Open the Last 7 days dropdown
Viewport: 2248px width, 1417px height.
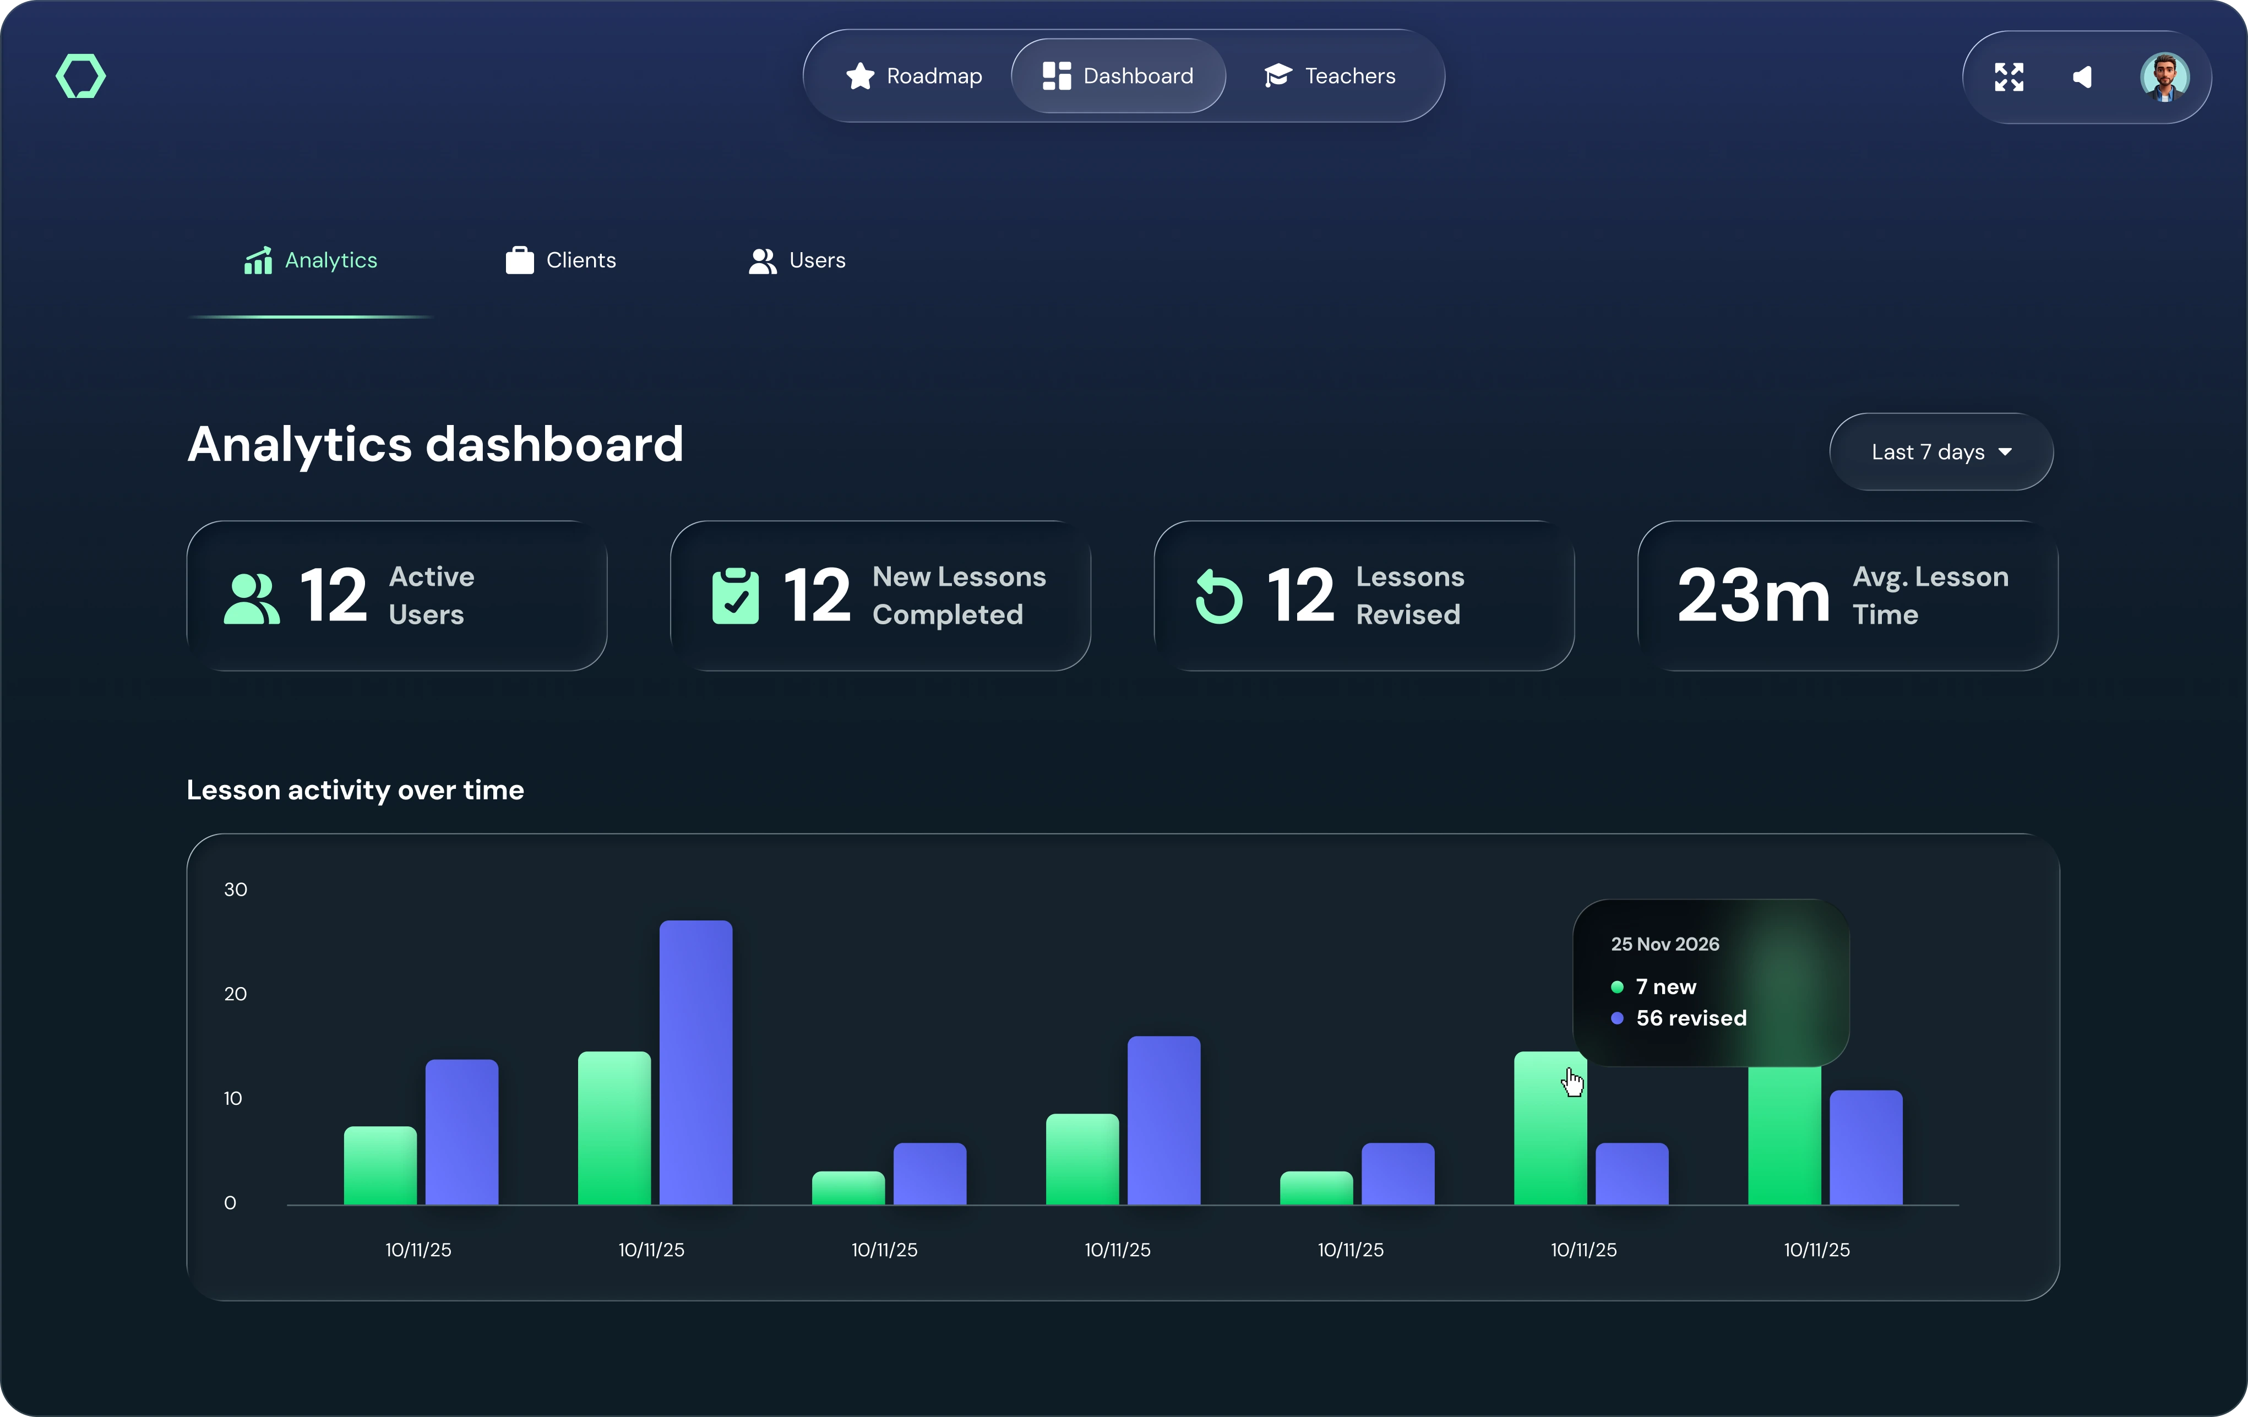pos(1940,452)
